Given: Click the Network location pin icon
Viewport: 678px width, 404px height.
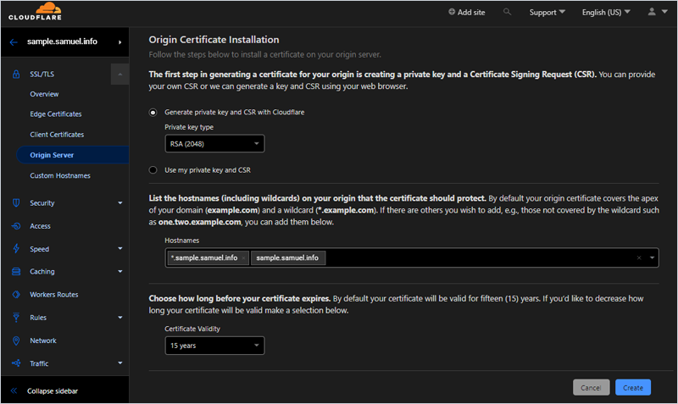Looking at the screenshot, I should click(16, 340).
